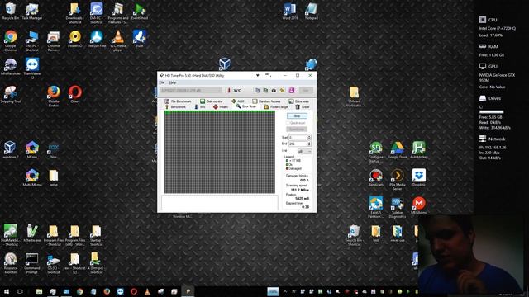
Task: Click the error scan block map
Action: click(x=220, y=152)
